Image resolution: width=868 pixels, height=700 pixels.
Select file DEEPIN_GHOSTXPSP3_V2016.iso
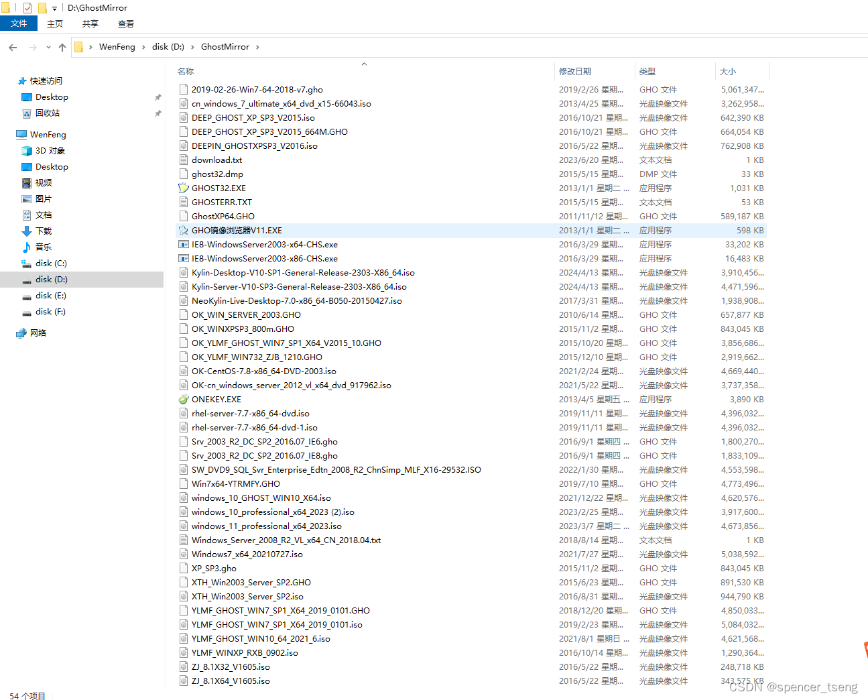255,146
